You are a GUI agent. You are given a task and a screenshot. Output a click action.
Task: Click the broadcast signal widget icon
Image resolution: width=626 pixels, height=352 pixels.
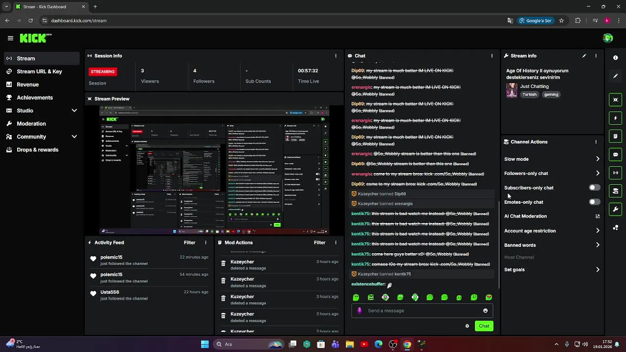pyautogui.click(x=615, y=173)
